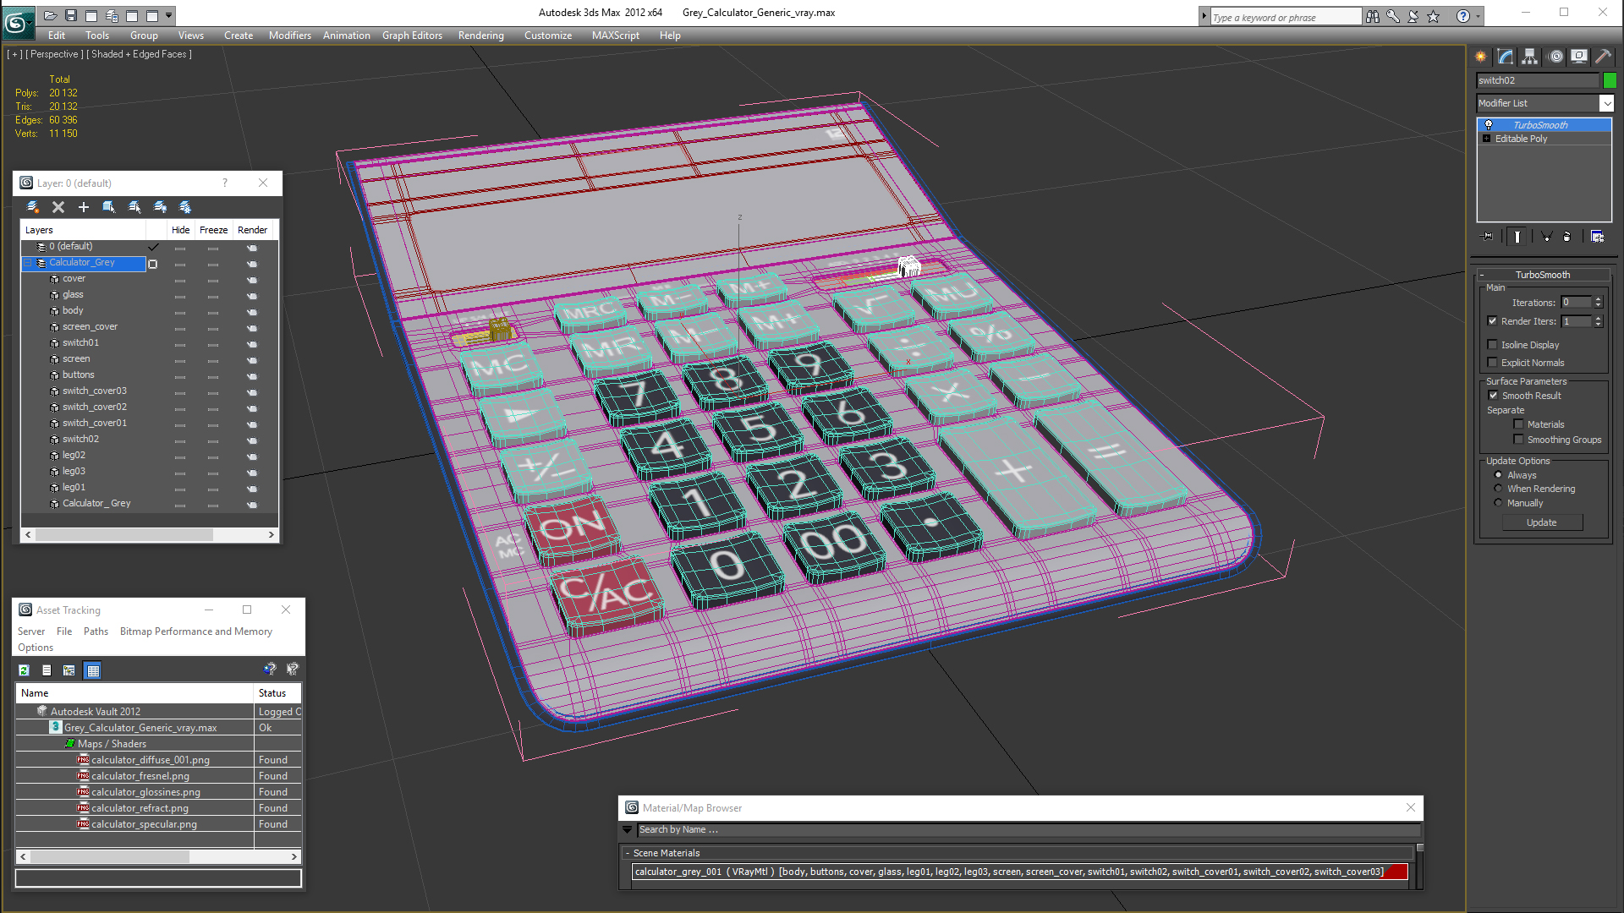Image resolution: width=1624 pixels, height=913 pixels.
Task: Open the Customize menu
Action: [547, 36]
